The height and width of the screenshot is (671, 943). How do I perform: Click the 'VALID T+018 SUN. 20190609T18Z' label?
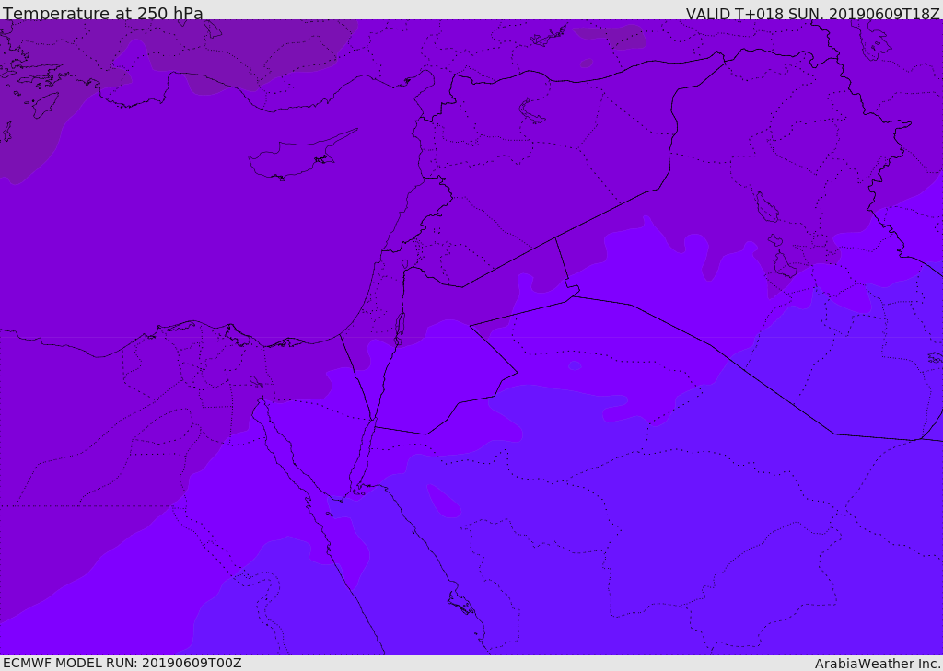[812, 13]
